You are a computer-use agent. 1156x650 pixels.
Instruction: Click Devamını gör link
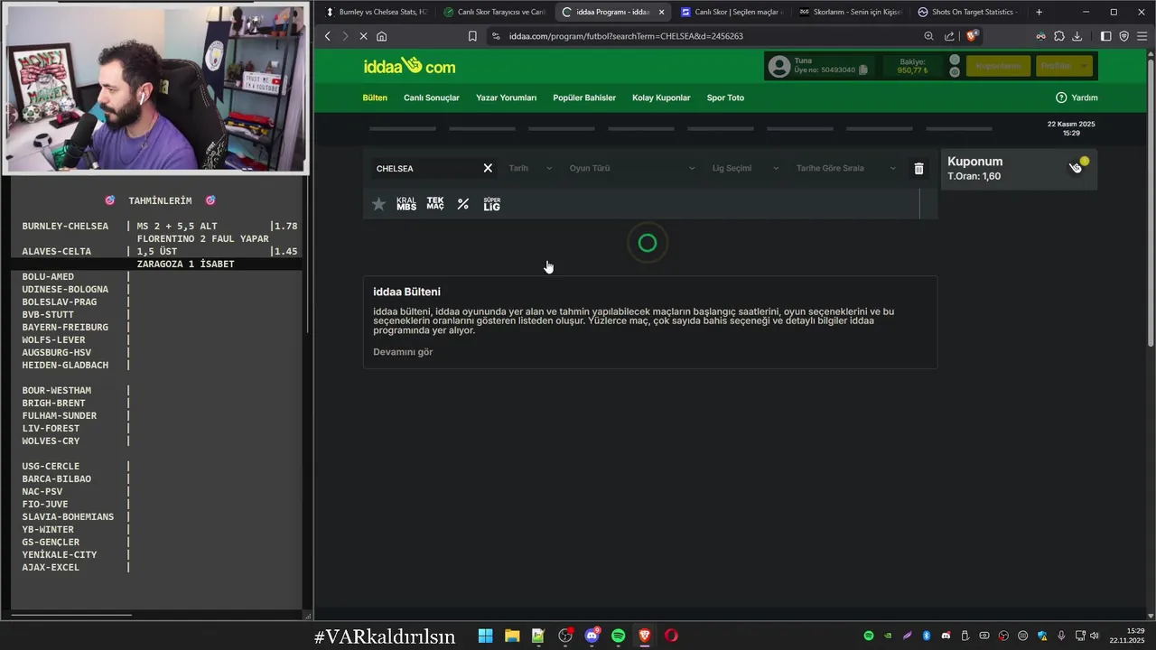pos(403,352)
